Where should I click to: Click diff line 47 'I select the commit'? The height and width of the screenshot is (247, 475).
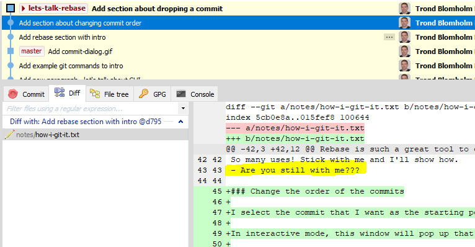point(350,212)
